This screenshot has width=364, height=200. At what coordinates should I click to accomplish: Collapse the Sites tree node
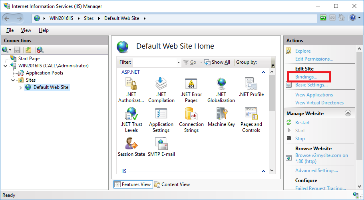13,80
